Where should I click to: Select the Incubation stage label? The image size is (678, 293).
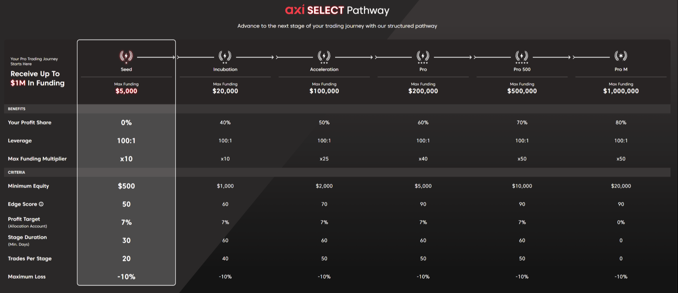(x=225, y=70)
